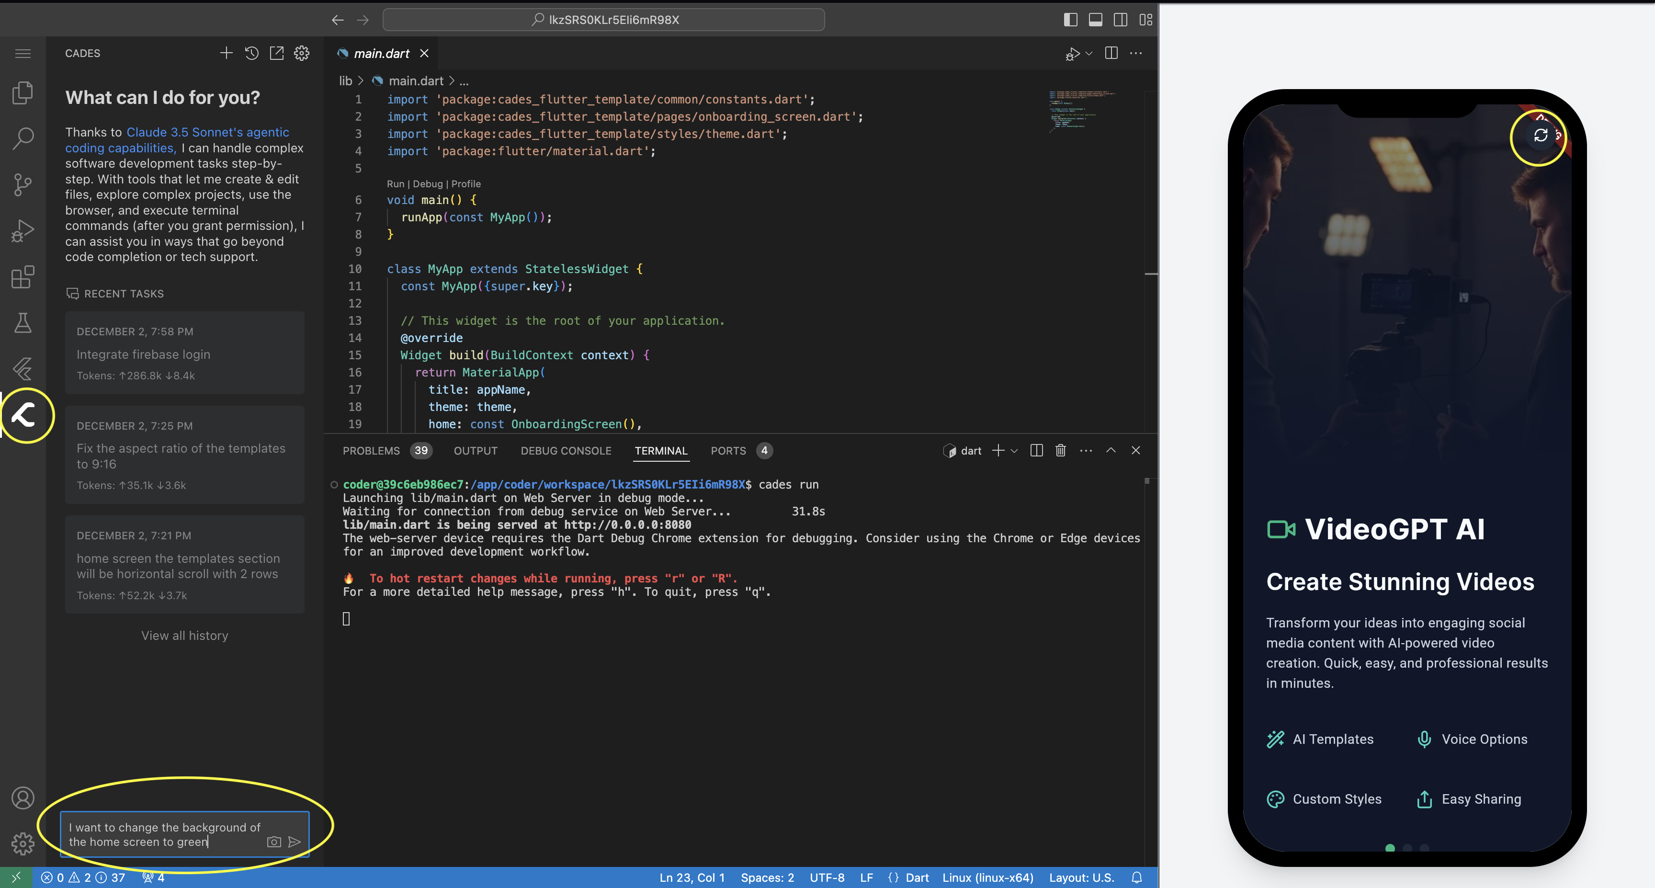Switch to the DEBUG CONSOLE tab

point(566,450)
